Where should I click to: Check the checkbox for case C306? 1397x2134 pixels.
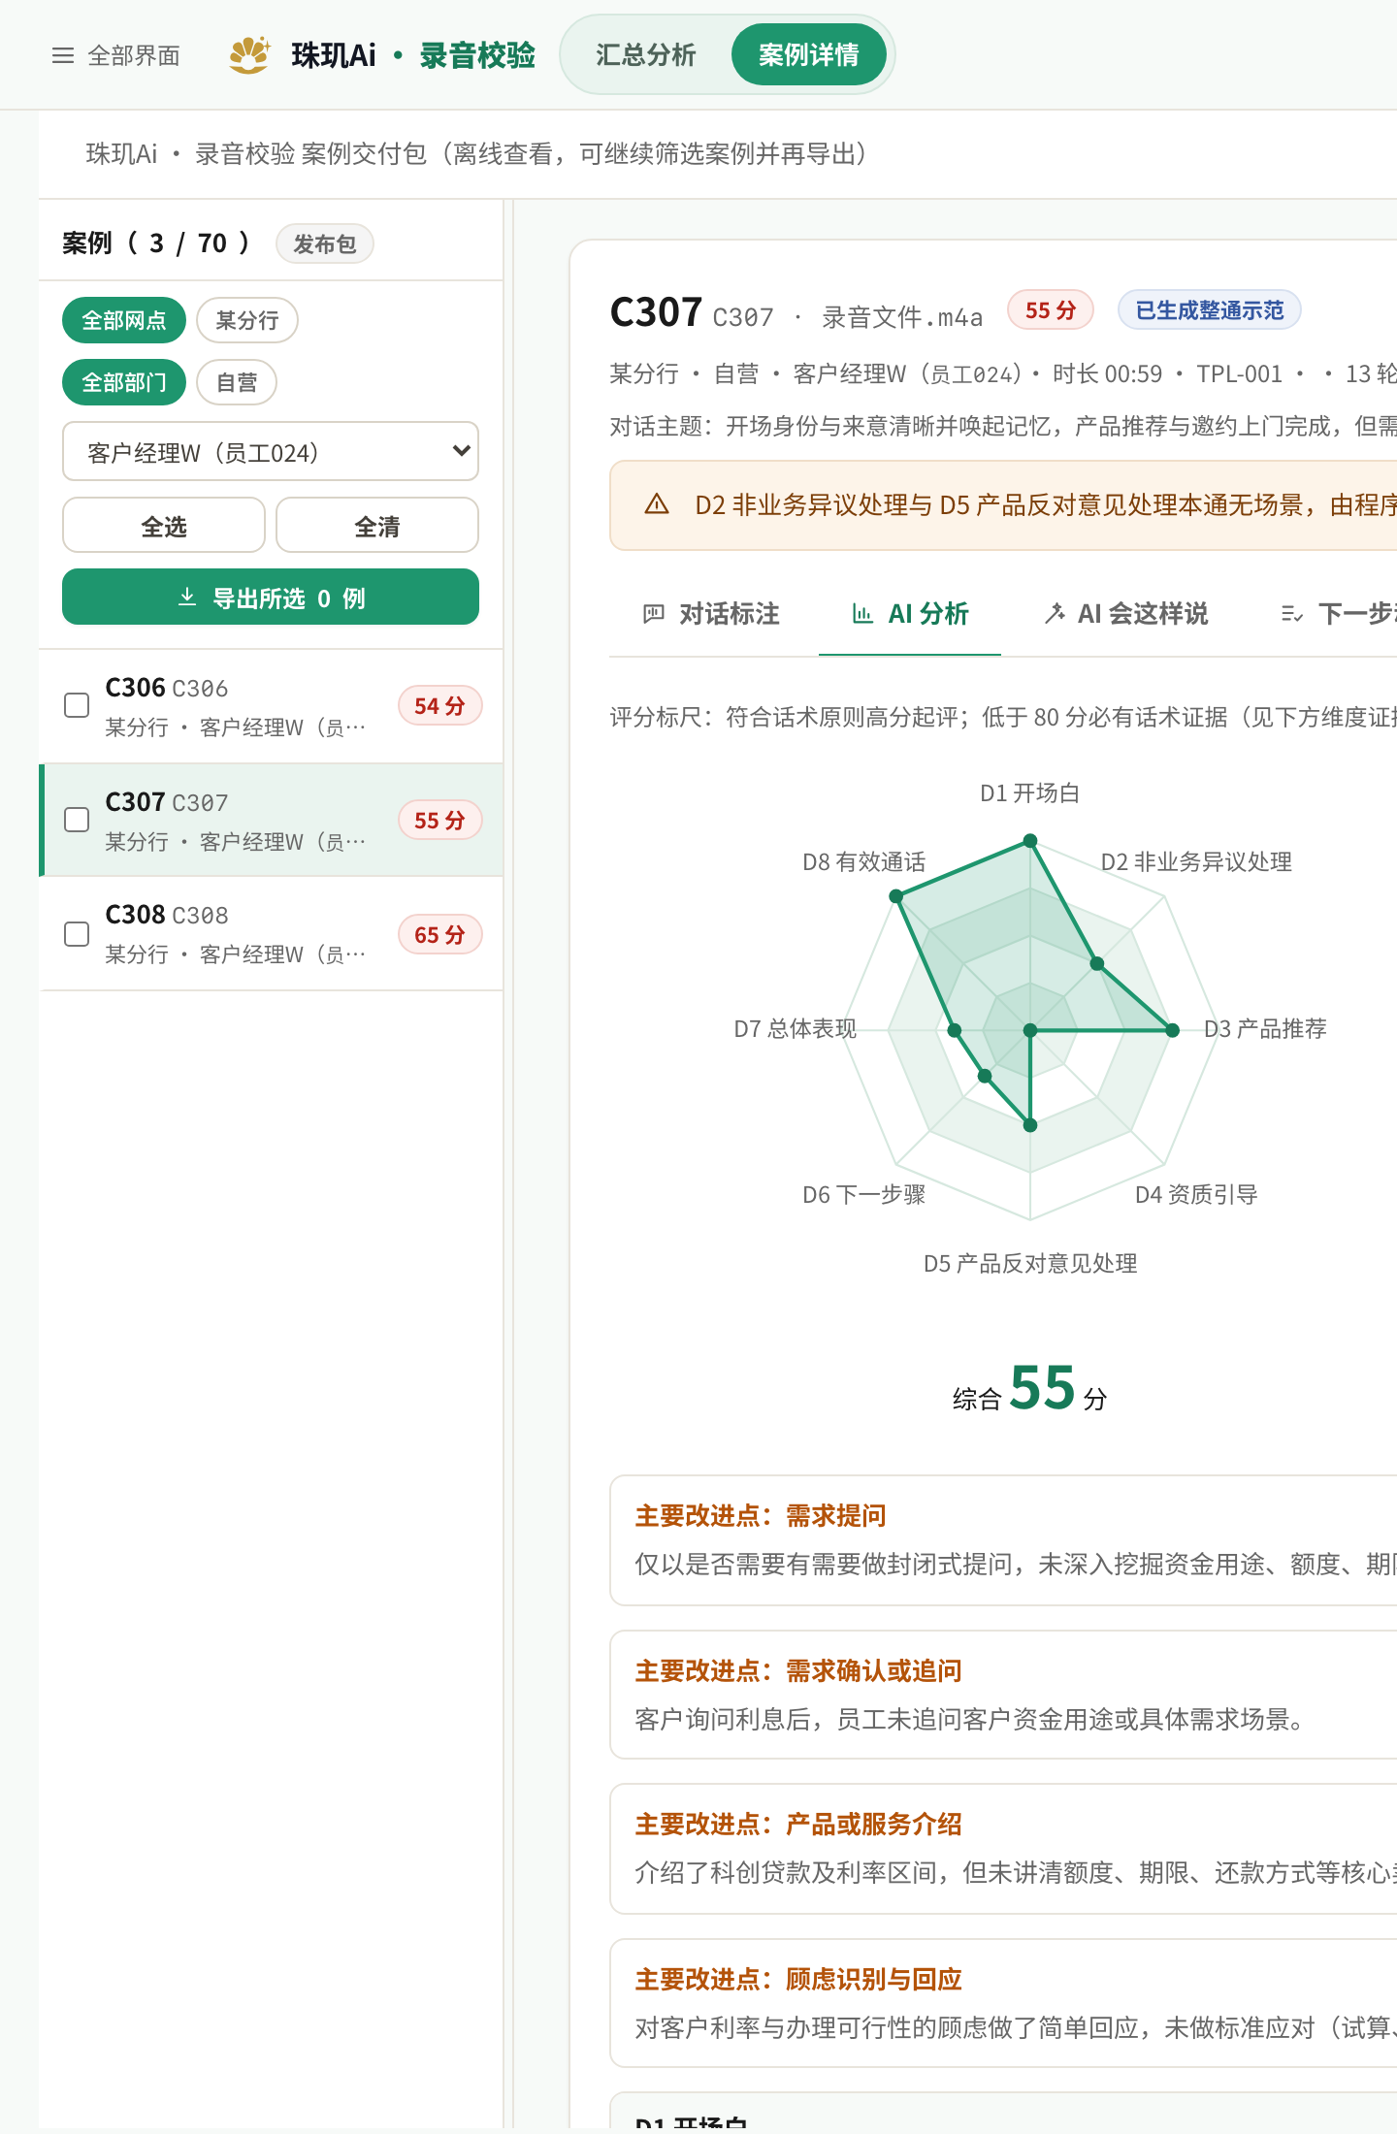[77, 705]
